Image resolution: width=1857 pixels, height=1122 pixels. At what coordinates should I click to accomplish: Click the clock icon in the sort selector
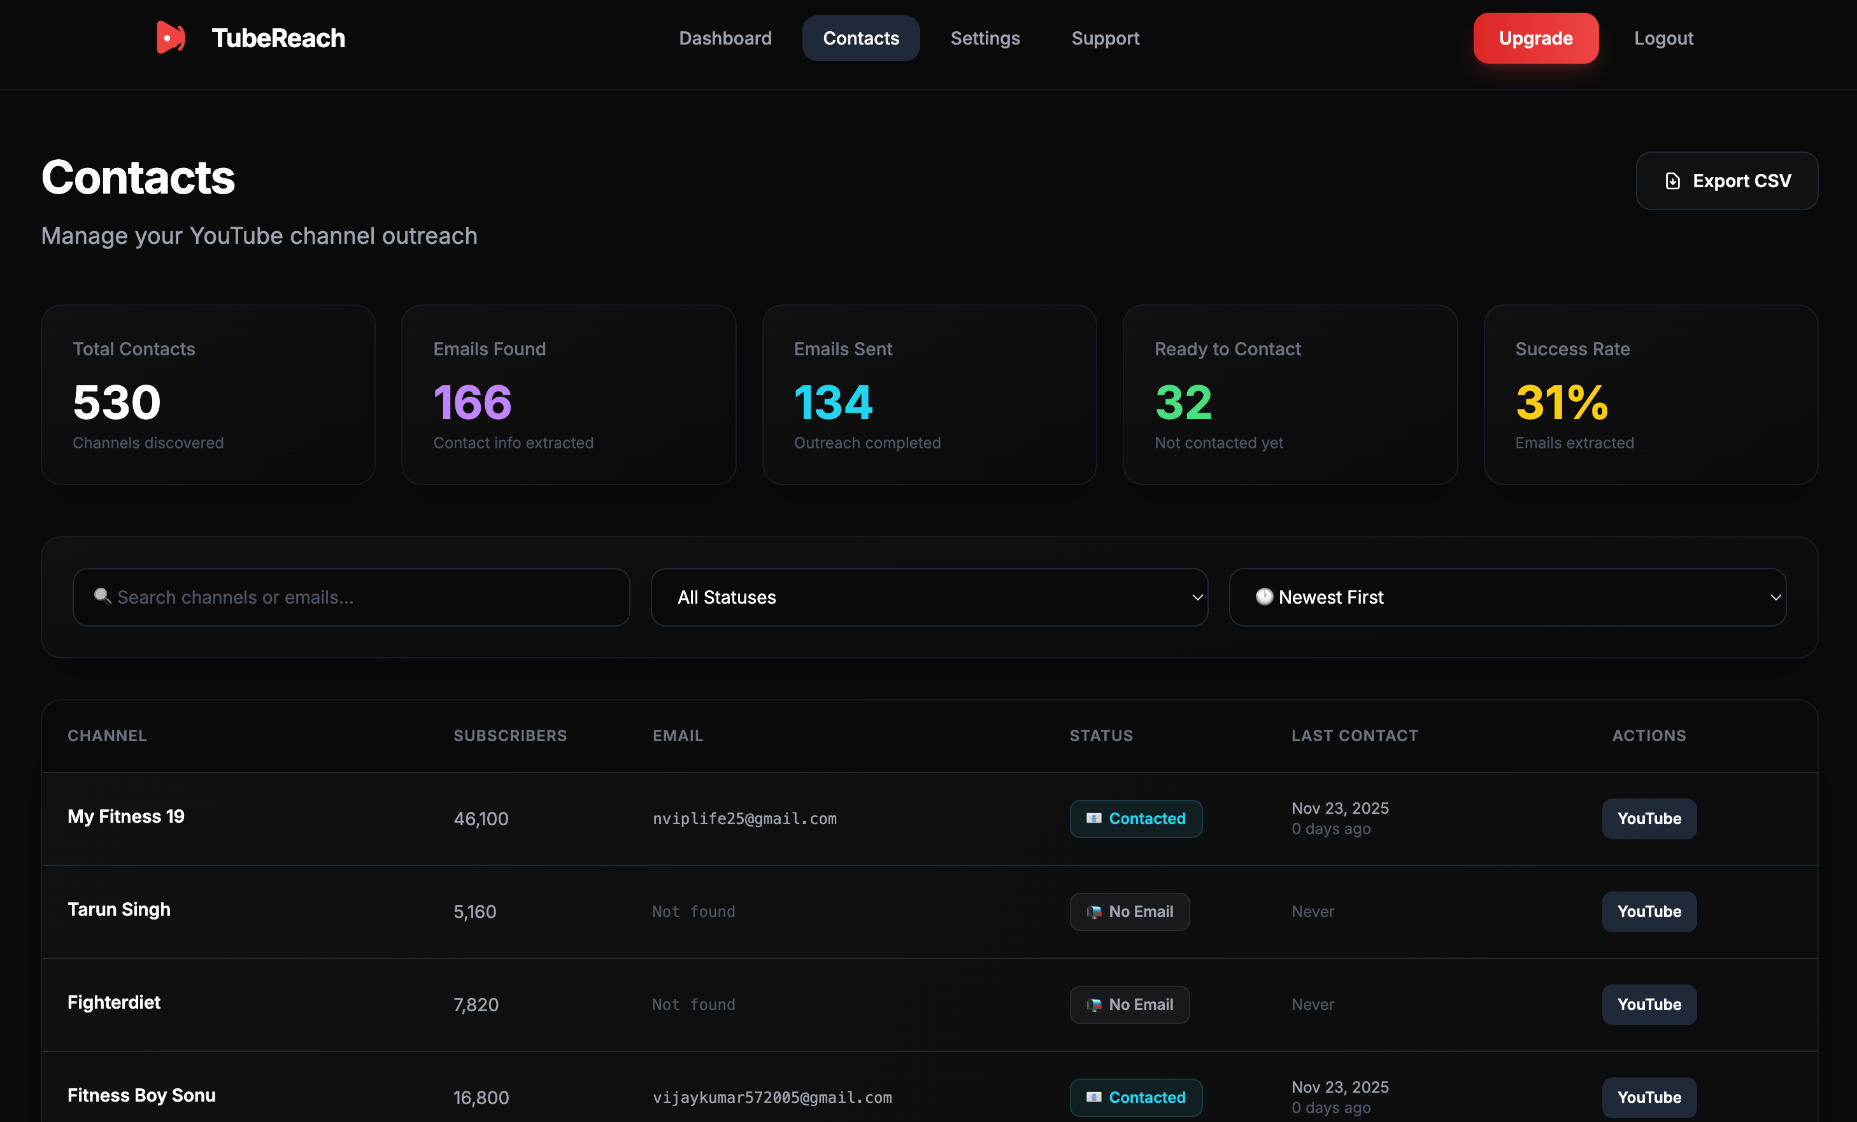tap(1265, 597)
